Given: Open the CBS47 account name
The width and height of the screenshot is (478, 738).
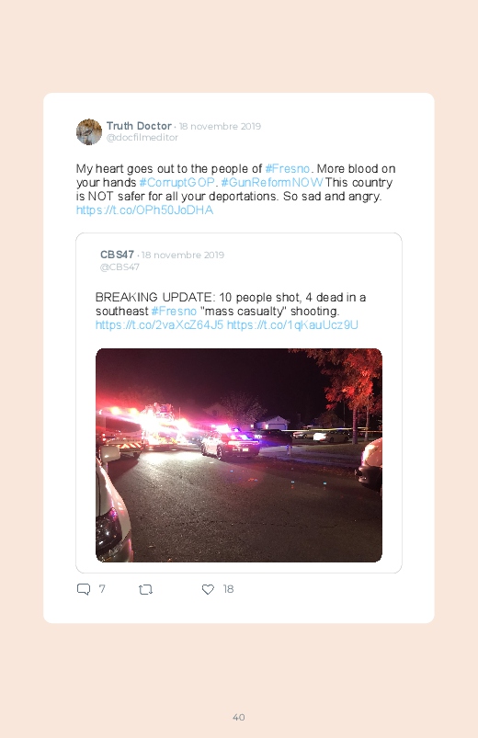Looking at the screenshot, I should pyautogui.click(x=118, y=255).
